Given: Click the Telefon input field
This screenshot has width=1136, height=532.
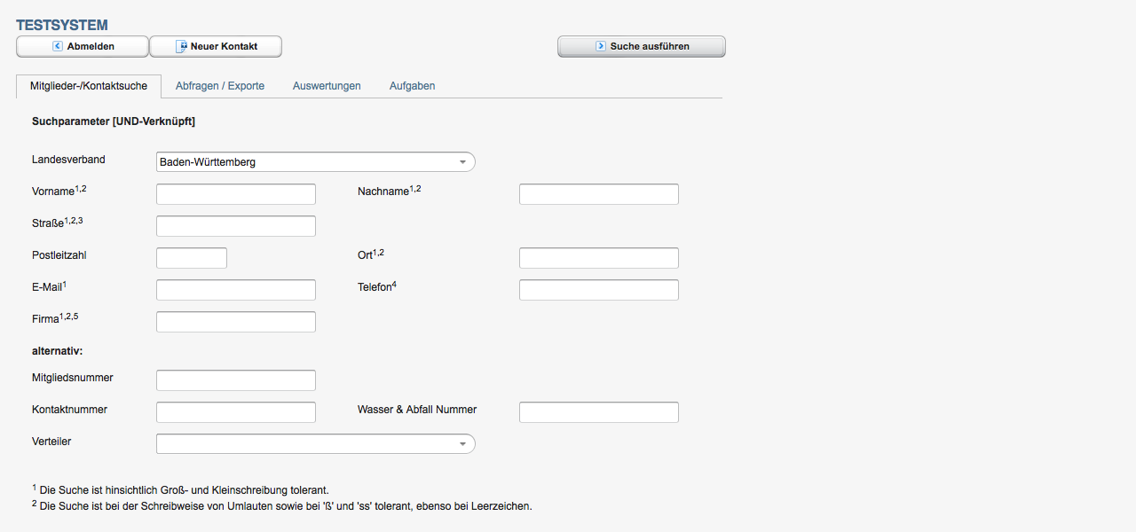Looking at the screenshot, I should pos(599,290).
